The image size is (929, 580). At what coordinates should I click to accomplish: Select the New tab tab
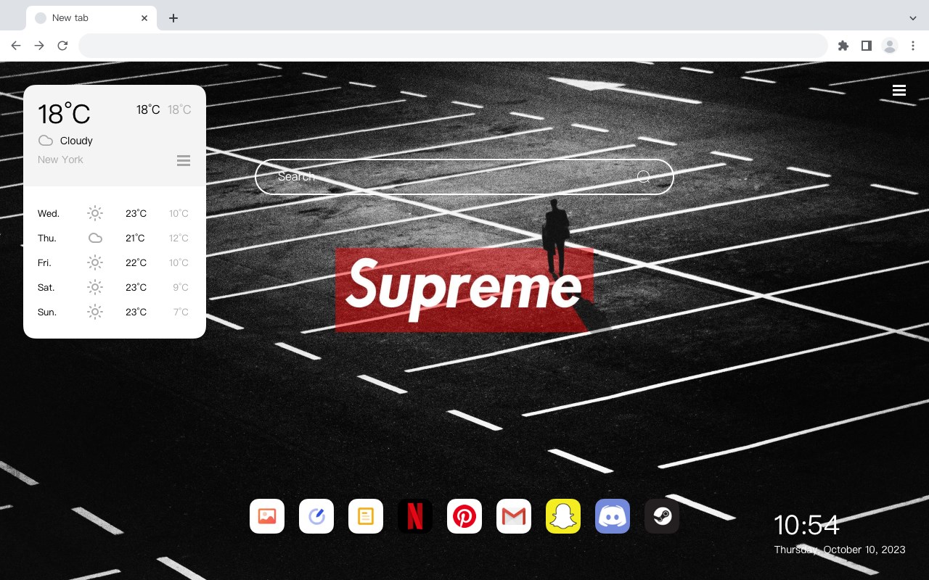pyautogui.click(x=91, y=18)
